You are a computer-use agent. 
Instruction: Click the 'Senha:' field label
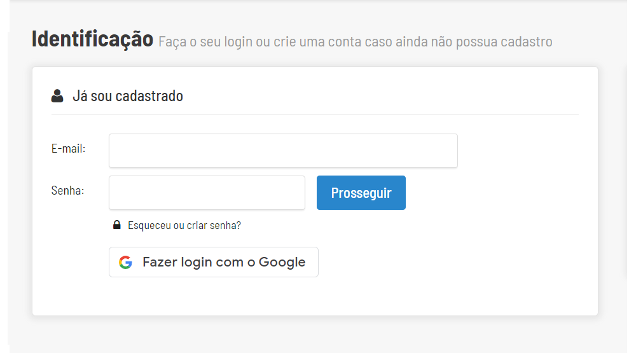coord(67,190)
